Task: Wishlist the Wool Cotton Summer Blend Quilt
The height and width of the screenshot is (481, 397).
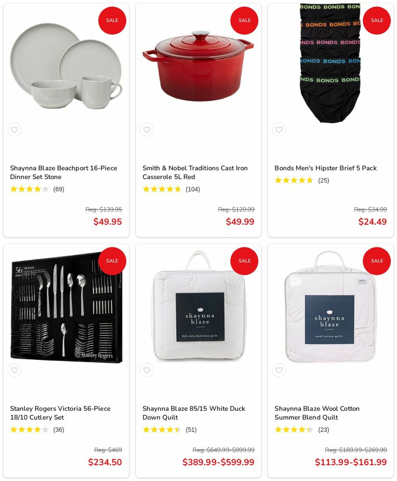Action: 279,370
